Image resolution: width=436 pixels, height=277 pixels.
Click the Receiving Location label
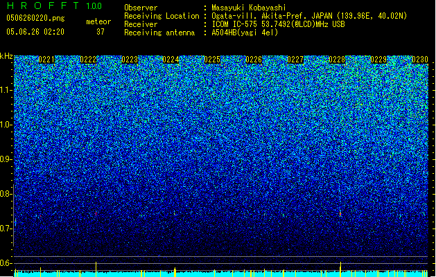tap(162, 16)
